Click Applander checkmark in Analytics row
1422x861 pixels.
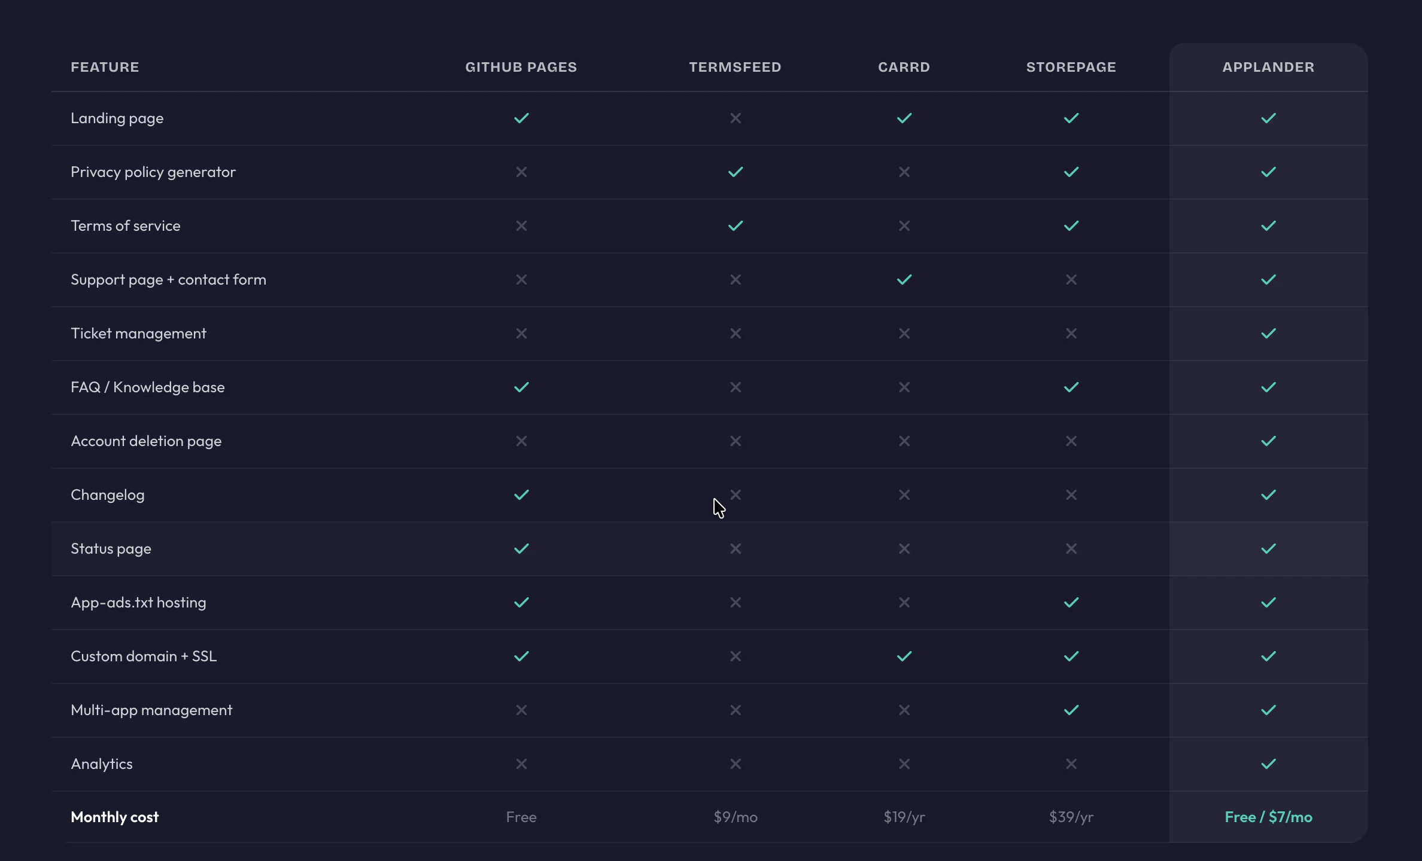1268,764
